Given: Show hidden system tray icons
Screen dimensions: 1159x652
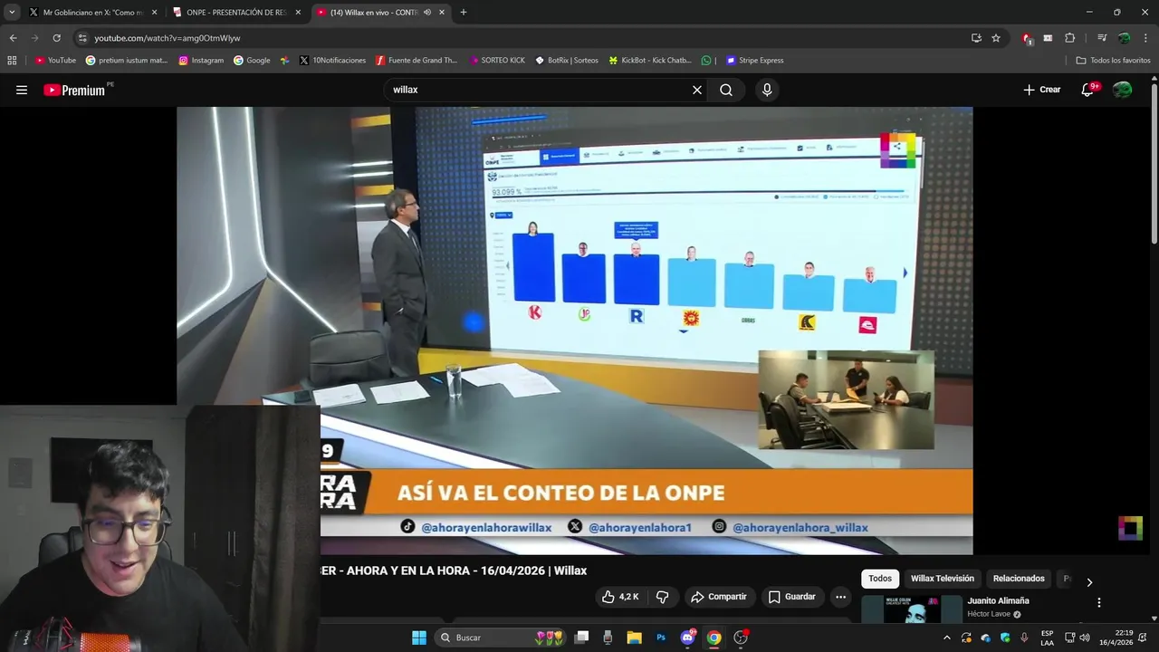Looking at the screenshot, I should tap(947, 638).
